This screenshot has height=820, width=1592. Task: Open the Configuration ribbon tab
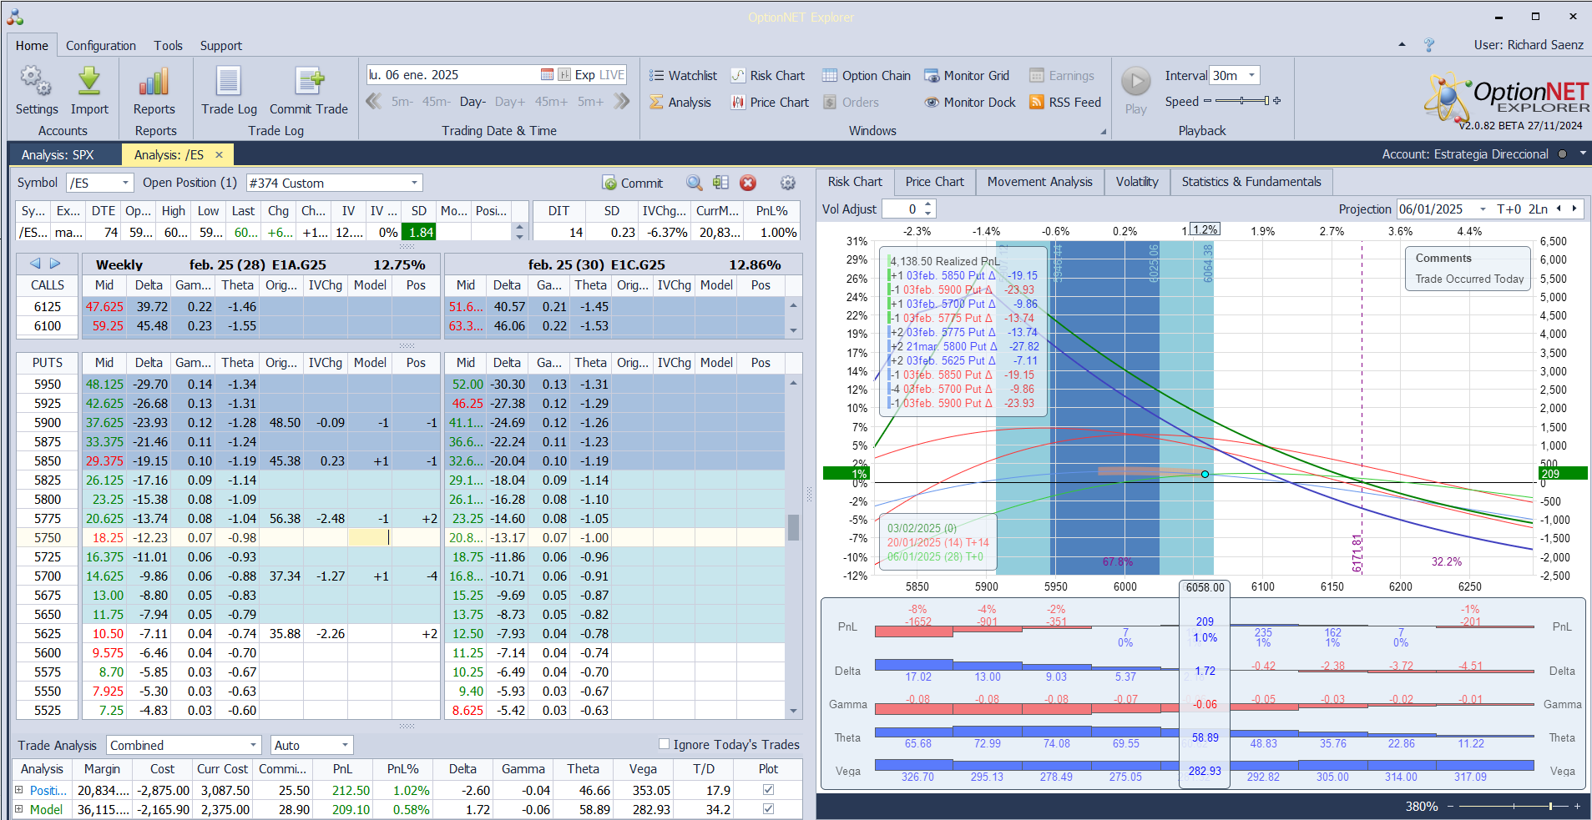(x=101, y=46)
